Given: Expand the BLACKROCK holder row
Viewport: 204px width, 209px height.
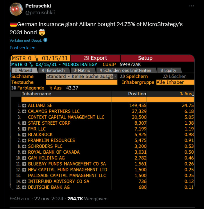Looking at the screenshot, I should click(24, 135).
